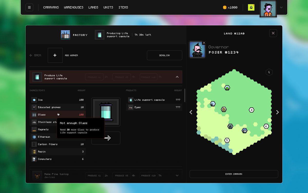
Task: Click the Educated gnomes ingredient icon
Action: pos(34,107)
